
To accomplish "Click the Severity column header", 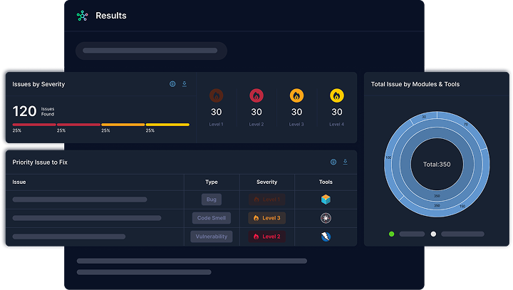I will pos(266,182).
